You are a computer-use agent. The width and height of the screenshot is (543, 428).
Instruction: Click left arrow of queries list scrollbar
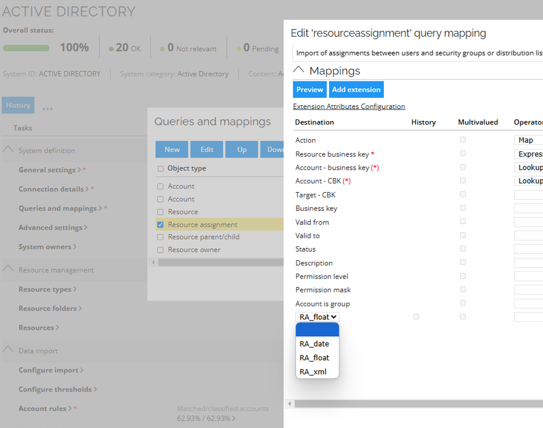pos(153,262)
